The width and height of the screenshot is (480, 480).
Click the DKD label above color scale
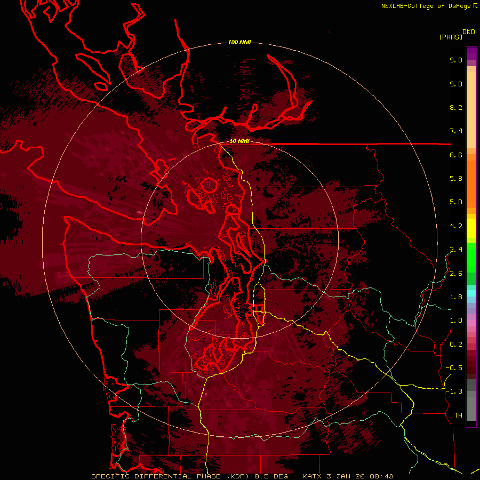click(x=469, y=32)
